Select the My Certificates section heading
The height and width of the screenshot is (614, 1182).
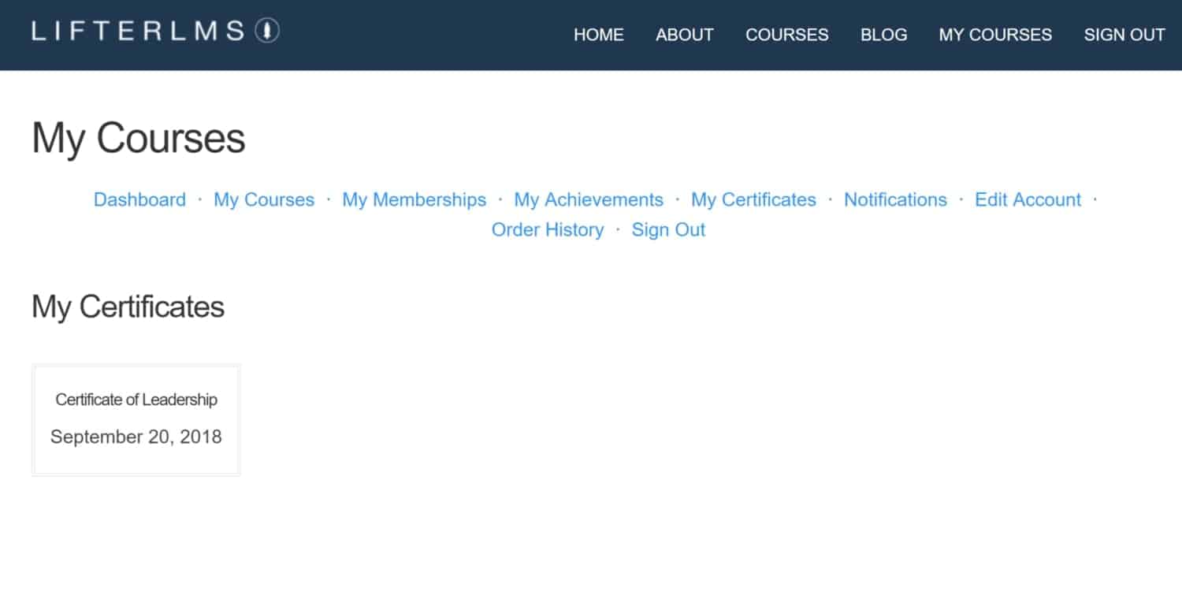128,307
